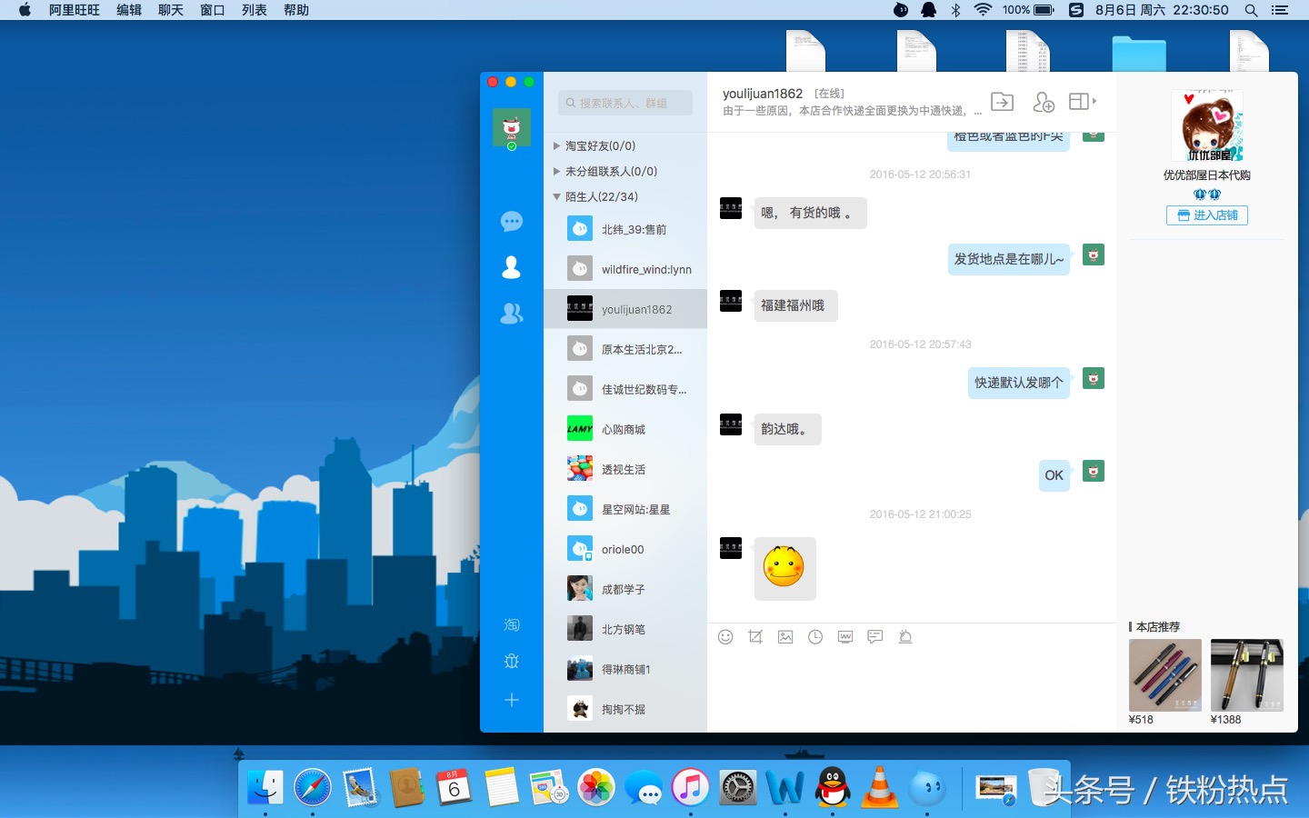Click the add contact icon in chat header
This screenshot has width=1309, height=818.
1043,102
